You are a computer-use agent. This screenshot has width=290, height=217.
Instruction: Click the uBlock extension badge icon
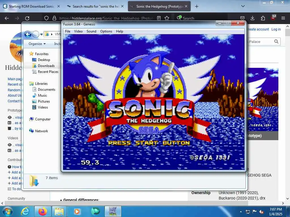coord(273,18)
